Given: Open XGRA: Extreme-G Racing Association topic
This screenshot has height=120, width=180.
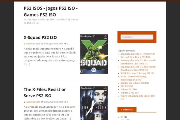Looking at the screenshot, I should tap(133, 78).
